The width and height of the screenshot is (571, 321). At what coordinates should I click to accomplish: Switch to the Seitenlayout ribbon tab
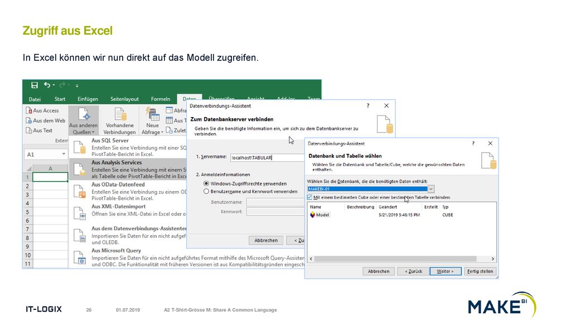pyautogui.click(x=124, y=99)
